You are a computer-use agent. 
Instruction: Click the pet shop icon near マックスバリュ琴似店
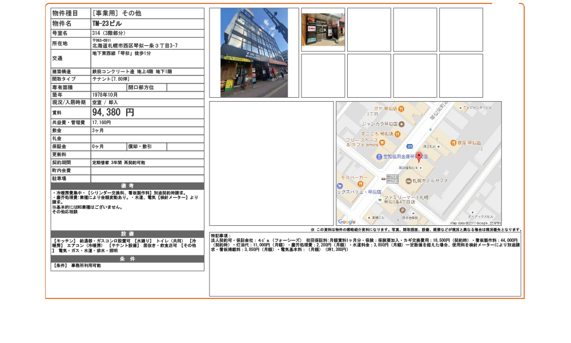point(340,186)
